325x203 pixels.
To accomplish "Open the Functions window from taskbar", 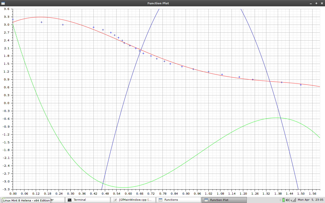I will coord(178,200).
